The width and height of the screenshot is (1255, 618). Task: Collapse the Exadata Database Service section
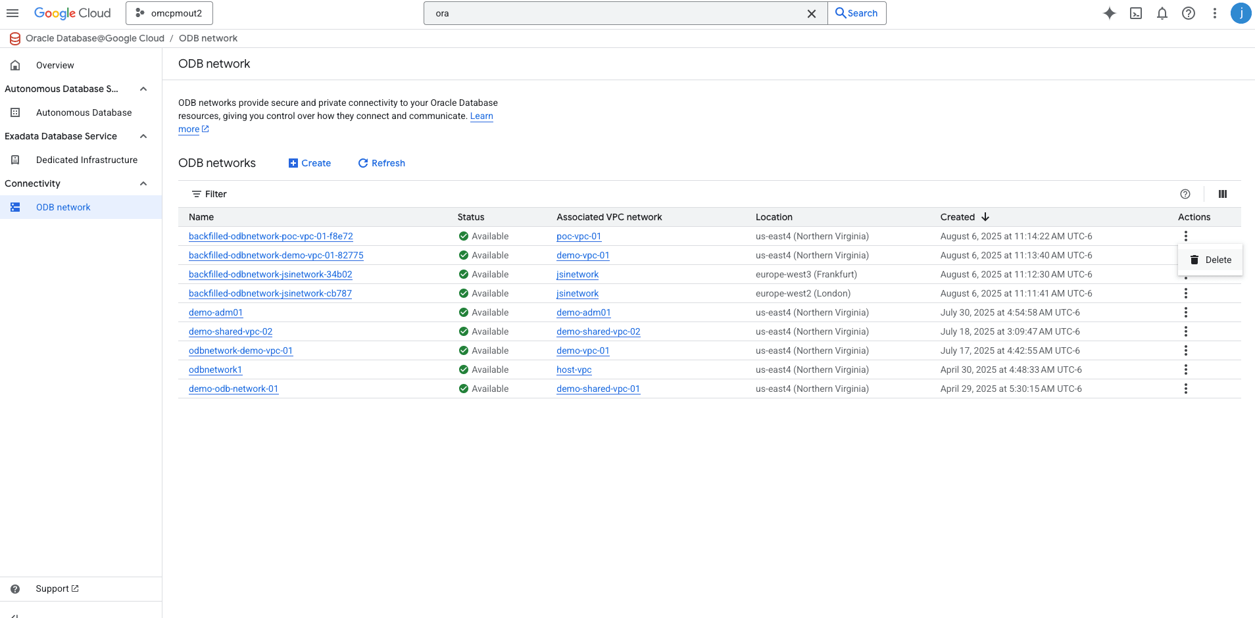pos(143,136)
